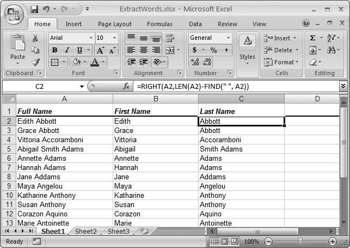Top-align cell contents
The height and width of the screenshot is (248, 350).
click(x=131, y=38)
